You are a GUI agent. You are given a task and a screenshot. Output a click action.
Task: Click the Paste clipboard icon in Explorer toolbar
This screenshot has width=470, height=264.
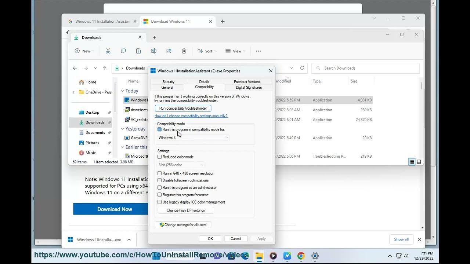click(138, 51)
